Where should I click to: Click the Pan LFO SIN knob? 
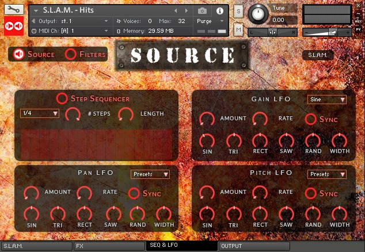[x=32, y=214]
